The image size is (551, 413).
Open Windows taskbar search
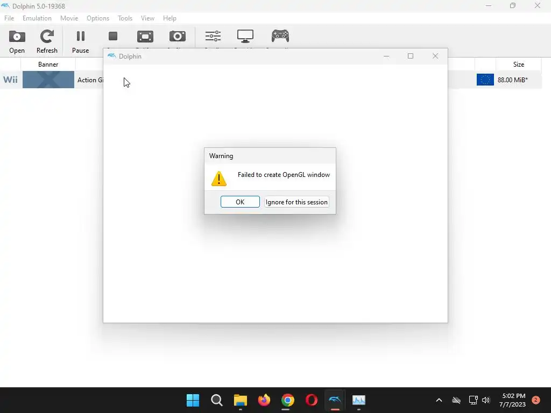216,400
